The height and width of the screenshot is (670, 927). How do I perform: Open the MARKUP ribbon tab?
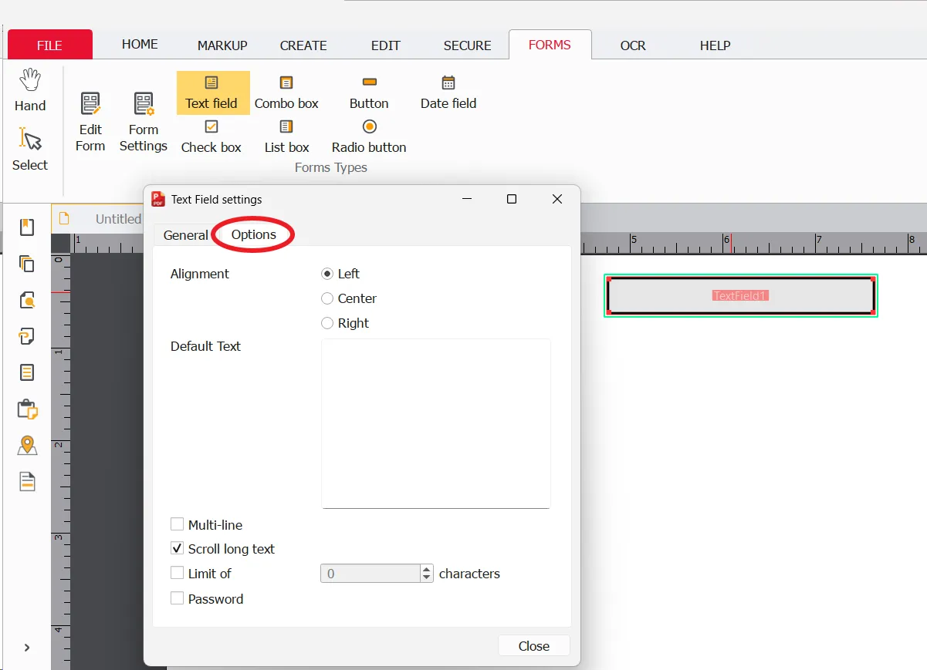pos(222,45)
